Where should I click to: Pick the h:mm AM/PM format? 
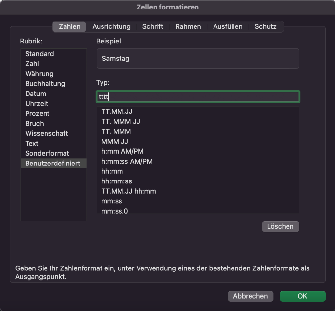[122, 151]
